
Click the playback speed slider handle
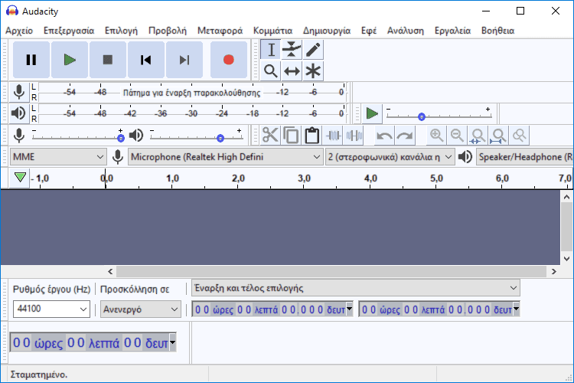(x=422, y=117)
